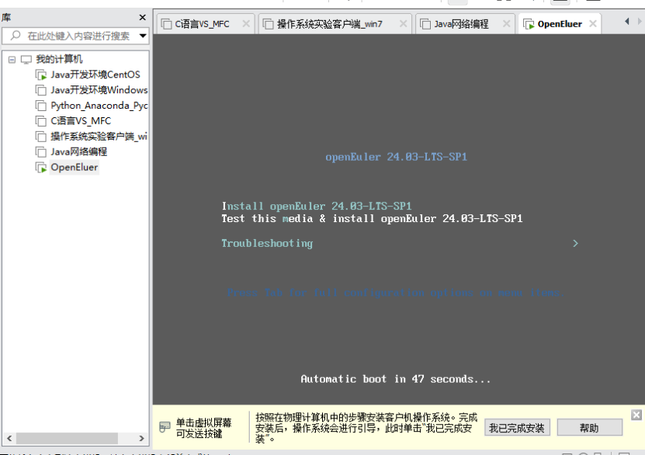The width and height of the screenshot is (645, 455).
Task: Click the openEuler 24.03-LTS-SP1 title text
Action: pos(396,157)
